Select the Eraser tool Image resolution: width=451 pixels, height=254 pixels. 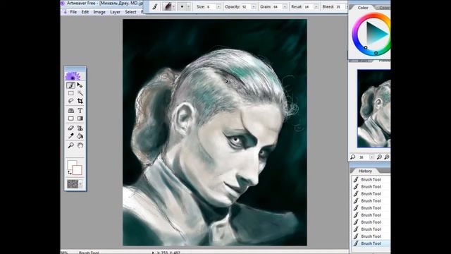tap(70, 128)
